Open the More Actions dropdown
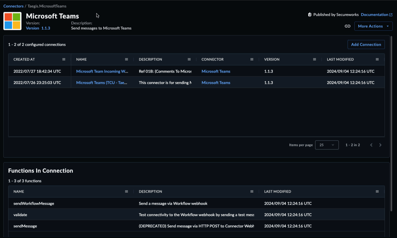397x238 pixels. point(373,26)
